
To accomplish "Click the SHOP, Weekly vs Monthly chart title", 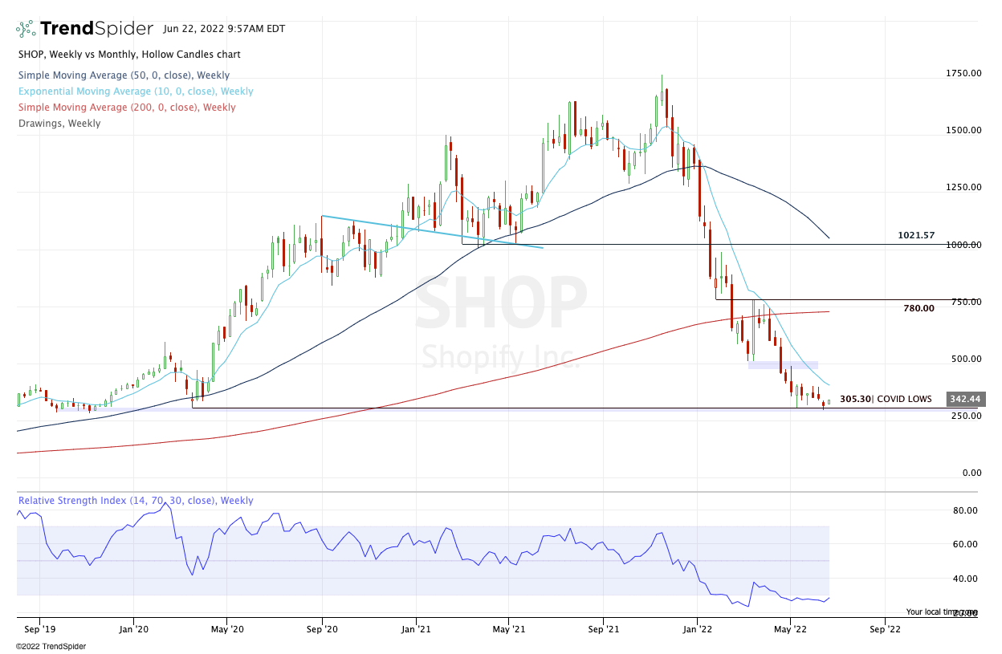I will pos(128,55).
